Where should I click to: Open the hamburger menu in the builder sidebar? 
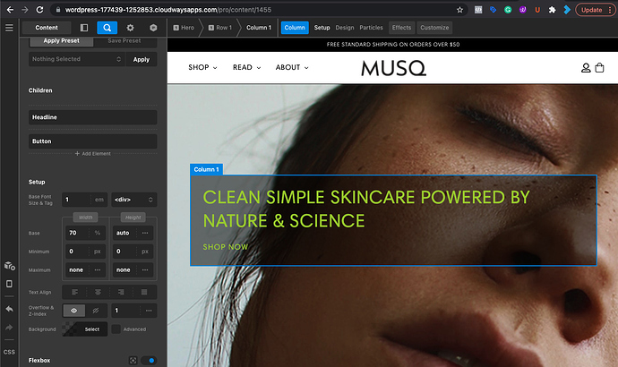[x=9, y=28]
